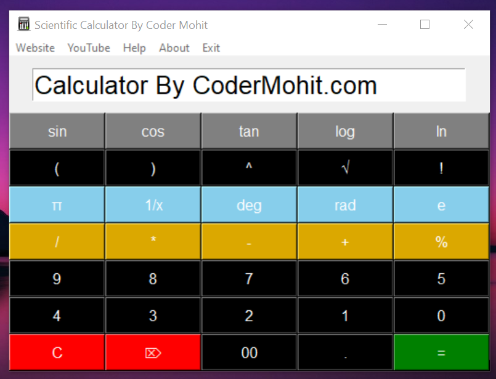Hit the ln natural log button

pos(441,131)
